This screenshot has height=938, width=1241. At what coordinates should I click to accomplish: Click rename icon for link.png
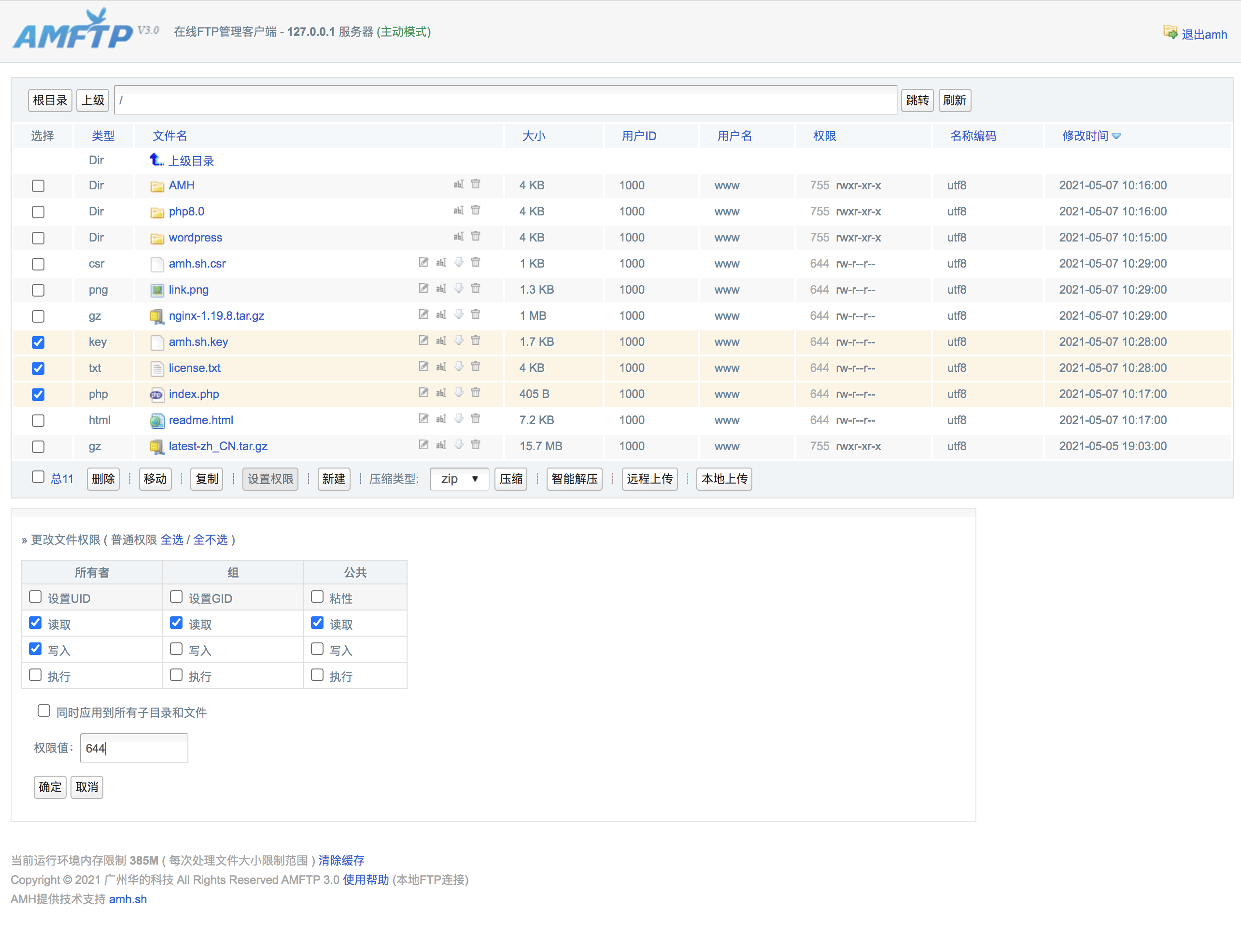pyautogui.click(x=441, y=288)
